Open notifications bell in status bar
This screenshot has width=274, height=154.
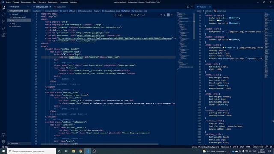(x=271, y=147)
